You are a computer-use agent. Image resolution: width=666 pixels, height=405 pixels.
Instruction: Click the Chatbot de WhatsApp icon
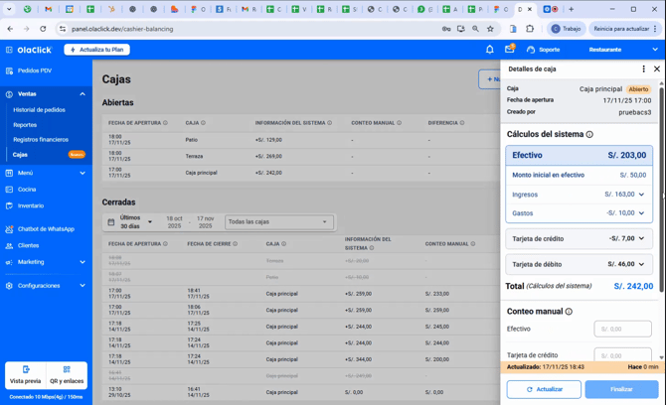click(x=9, y=229)
